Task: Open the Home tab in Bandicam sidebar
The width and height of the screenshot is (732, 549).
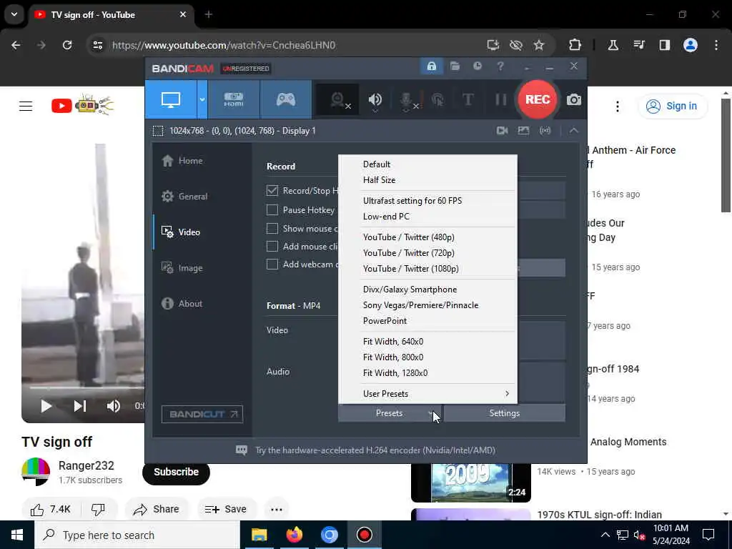Action: point(182,161)
